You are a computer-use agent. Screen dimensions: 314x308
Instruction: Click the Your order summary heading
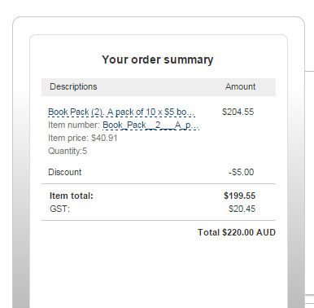(x=158, y=59)
